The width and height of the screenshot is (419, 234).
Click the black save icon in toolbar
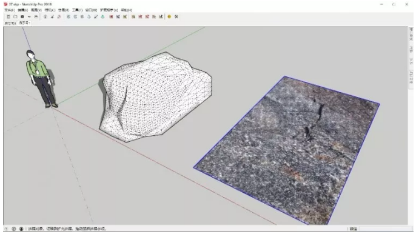[x=22, y=16]
